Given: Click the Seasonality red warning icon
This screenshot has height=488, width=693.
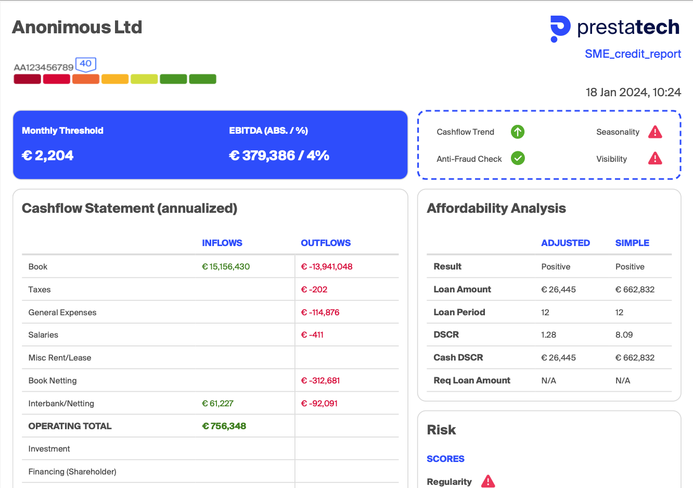Looking at the screenshot, I should point(655,132).
